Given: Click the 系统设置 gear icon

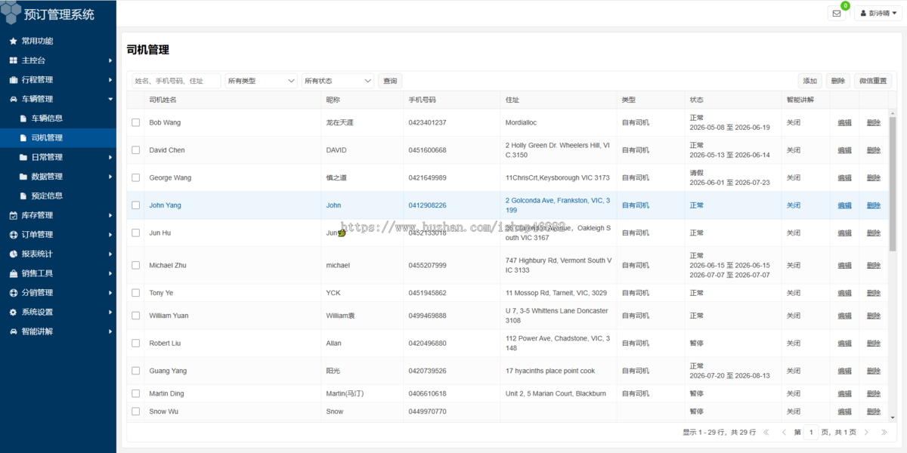Looking at the screenshot, I should 13,312.
